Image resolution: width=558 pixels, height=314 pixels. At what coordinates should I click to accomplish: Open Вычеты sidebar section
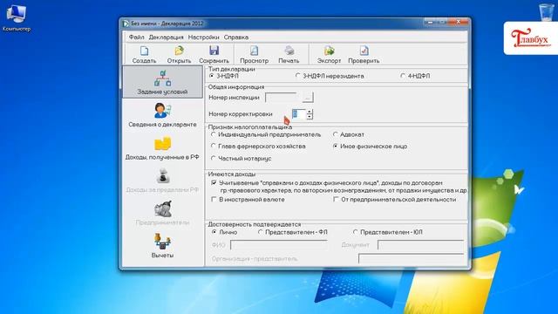coord(163,246)
